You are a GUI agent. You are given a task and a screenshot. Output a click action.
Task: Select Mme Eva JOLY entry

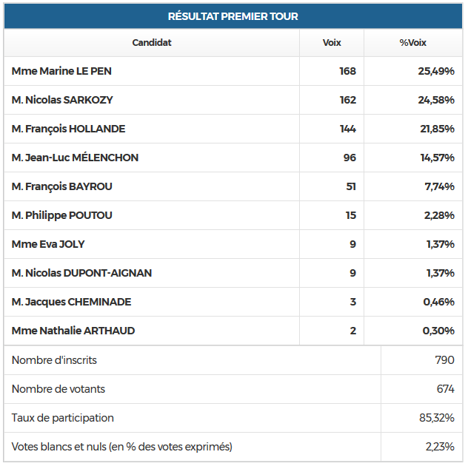click(48, 244)
